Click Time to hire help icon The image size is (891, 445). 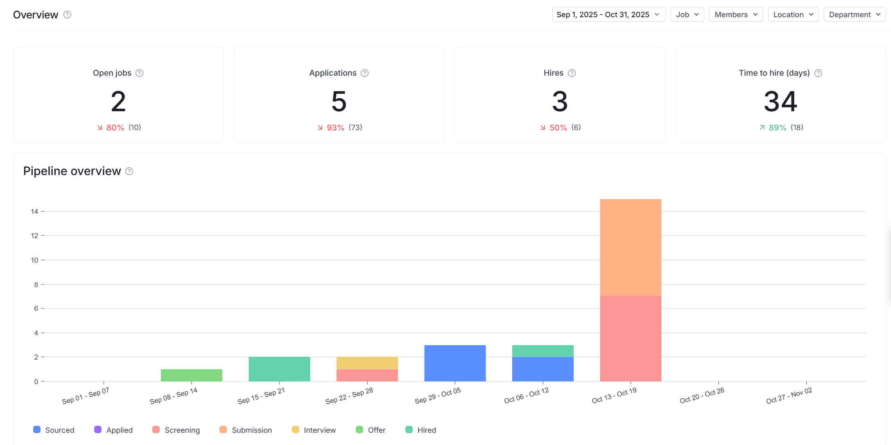pyautogui.click(x=818, y=73)
